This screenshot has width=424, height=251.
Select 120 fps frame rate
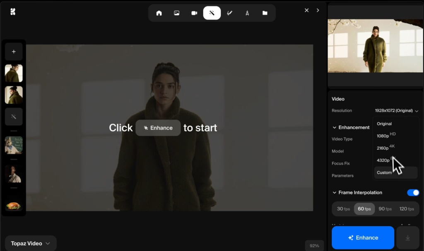pos(407,209)
